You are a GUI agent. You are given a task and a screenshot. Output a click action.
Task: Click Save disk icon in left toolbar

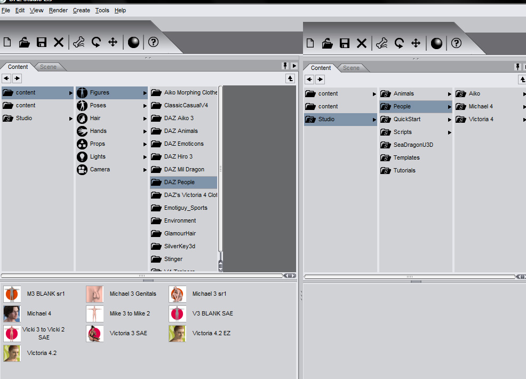(x=42, y=42)
